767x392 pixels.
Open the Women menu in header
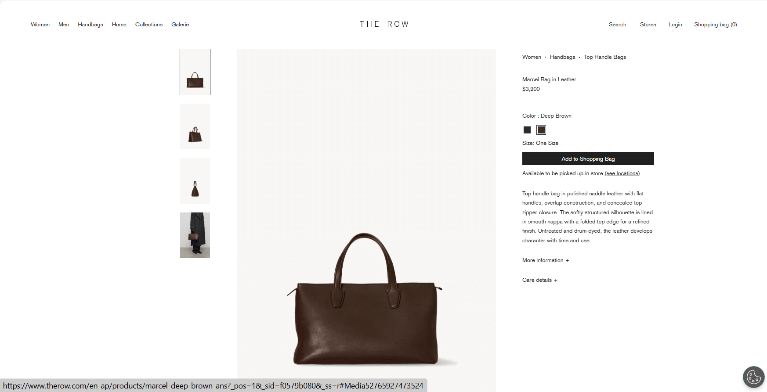[40, 25]
